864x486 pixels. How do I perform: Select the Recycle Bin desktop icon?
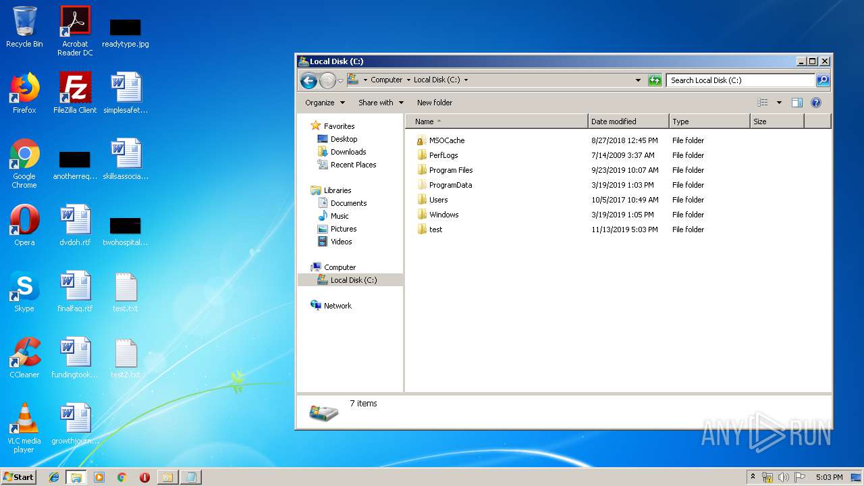coord(24,27)
